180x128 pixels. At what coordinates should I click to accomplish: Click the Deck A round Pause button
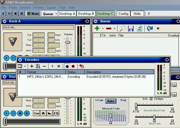point(13,58)
